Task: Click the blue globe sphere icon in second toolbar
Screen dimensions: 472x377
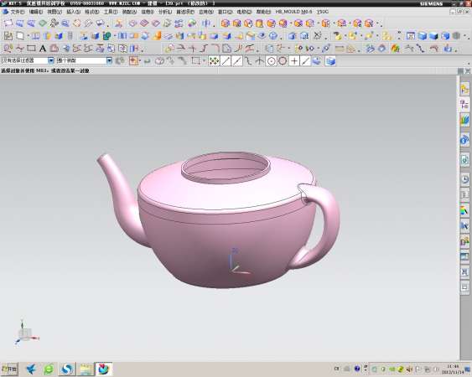Action: point(273,36)
